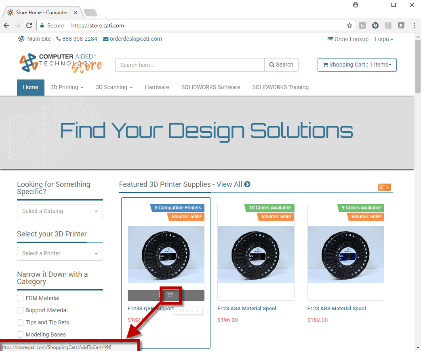
Task: Expand the Login dropdown
Action: (x=384, y=39)
